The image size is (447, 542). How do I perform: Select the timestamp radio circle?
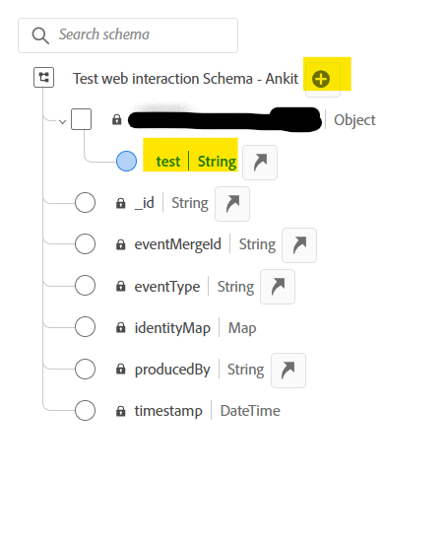pyautogui.click(x=85, y=410)
